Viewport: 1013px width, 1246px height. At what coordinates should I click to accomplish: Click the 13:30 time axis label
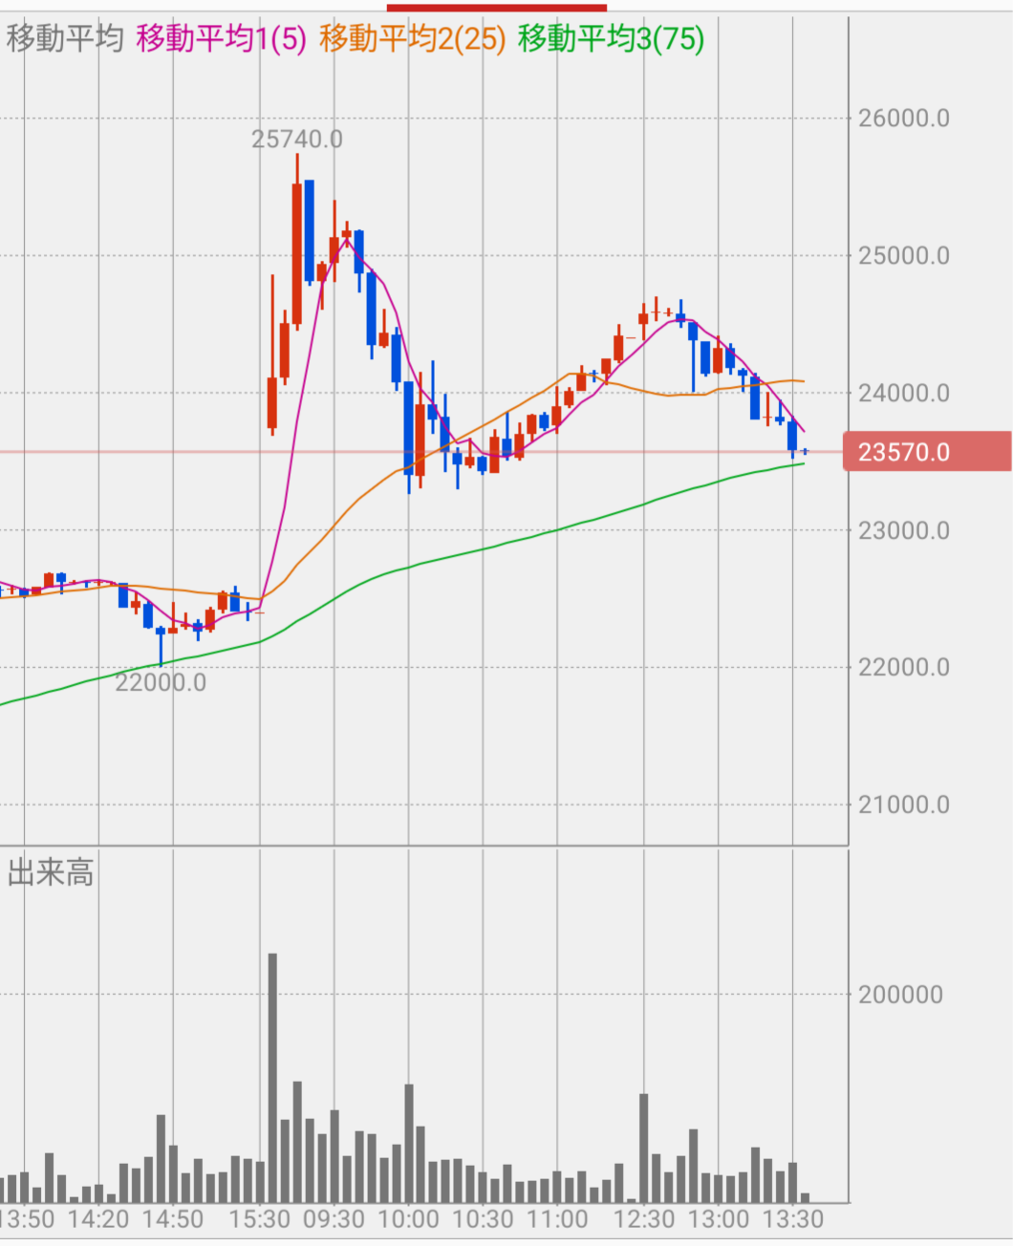pyautogui.click(x=793, y=1219)
